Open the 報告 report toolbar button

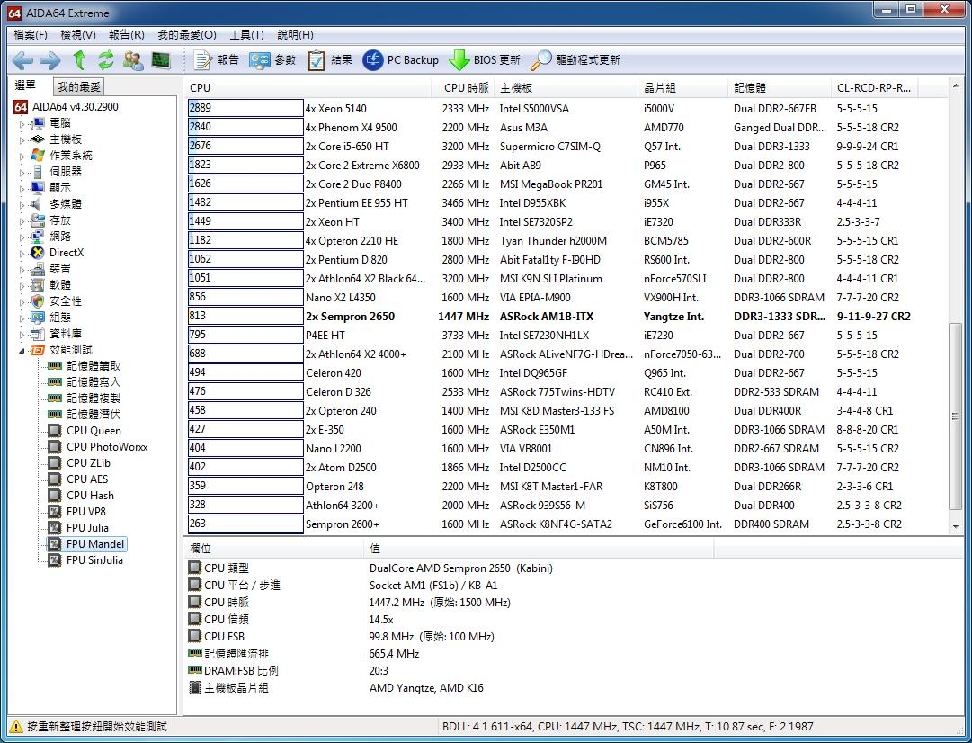tap(216, 60)
